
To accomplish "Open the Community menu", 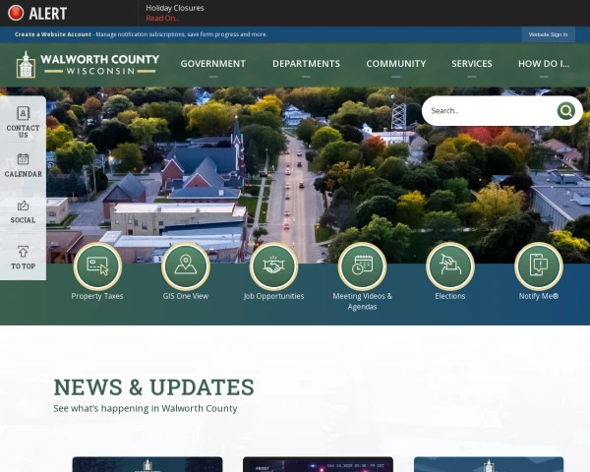I will pyautogui.click(x=396, y=64).
